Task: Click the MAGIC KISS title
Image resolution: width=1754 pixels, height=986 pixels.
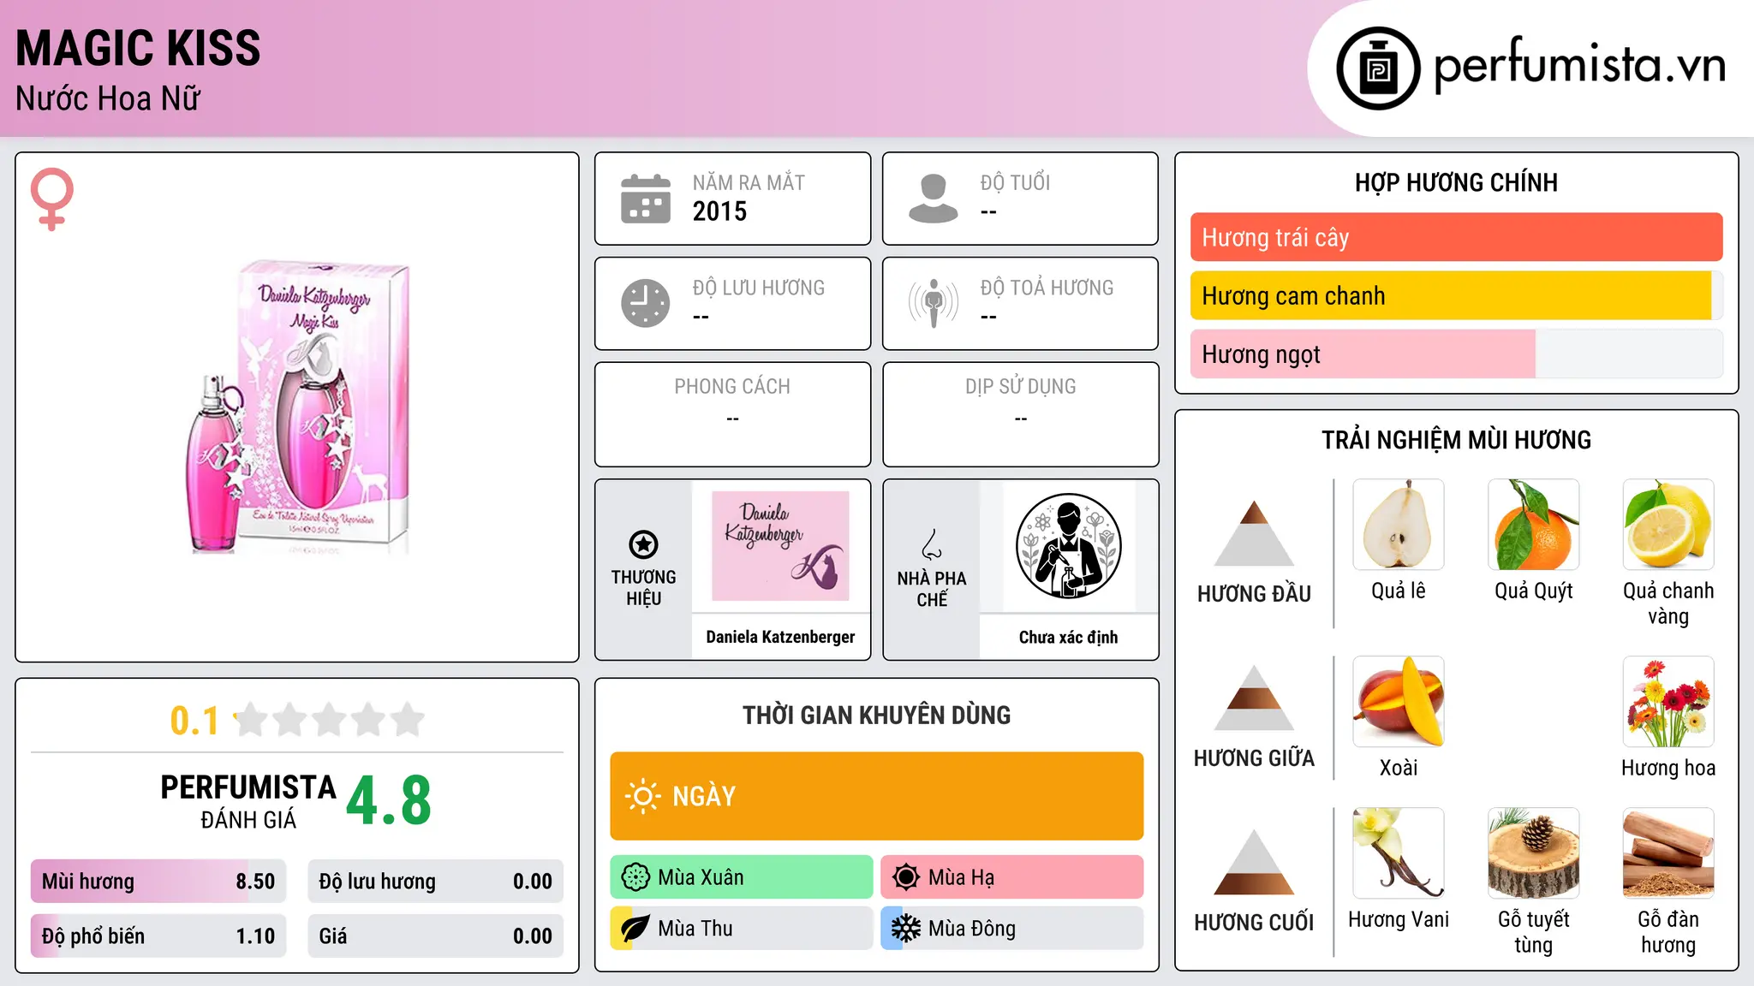Action: coord(138,48)
